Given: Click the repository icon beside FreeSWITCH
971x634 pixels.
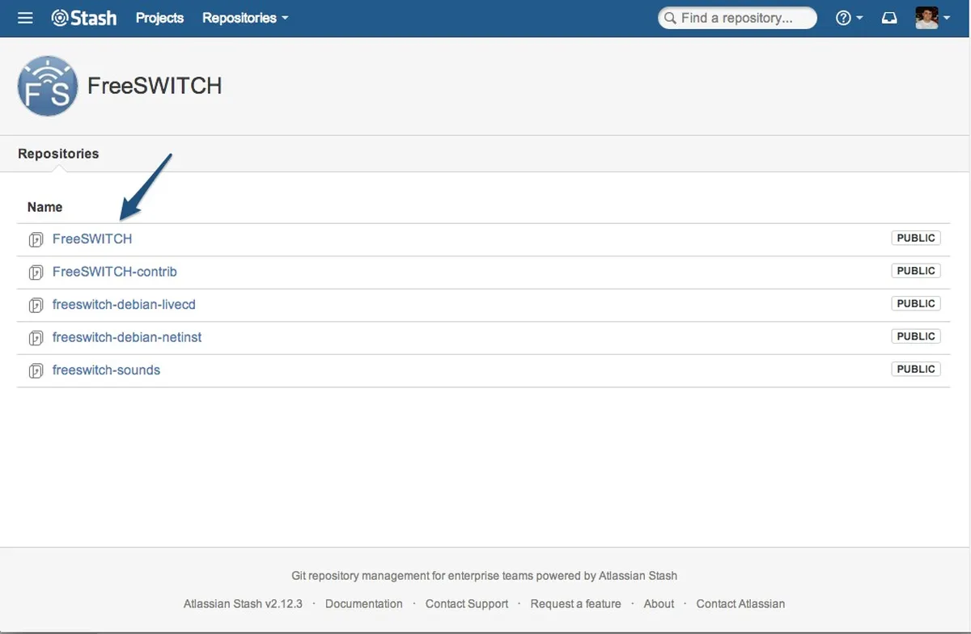Looking at the screenshot, I should click(x=36, y=239).
